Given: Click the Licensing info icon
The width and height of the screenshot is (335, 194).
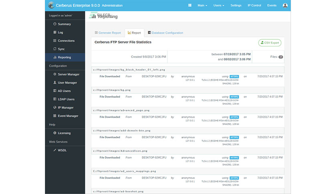Looking at the screenshot, I should pyautogui.click(x=54, y=133).
